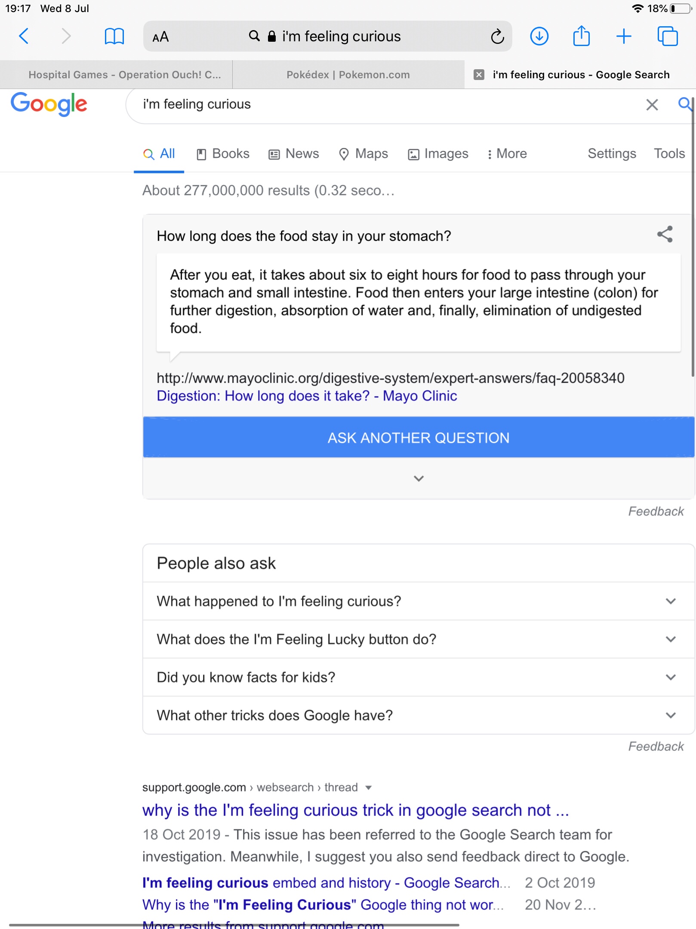Open a new tab with the plus icon
The image size is (696, 929).
(x=624, y=36)
